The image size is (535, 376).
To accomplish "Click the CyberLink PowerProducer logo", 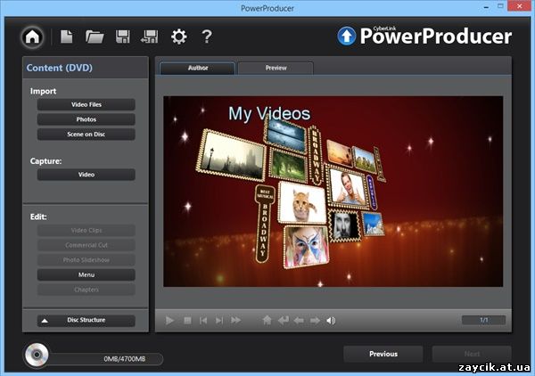I will pyautogui.click(x=424, y=36).
